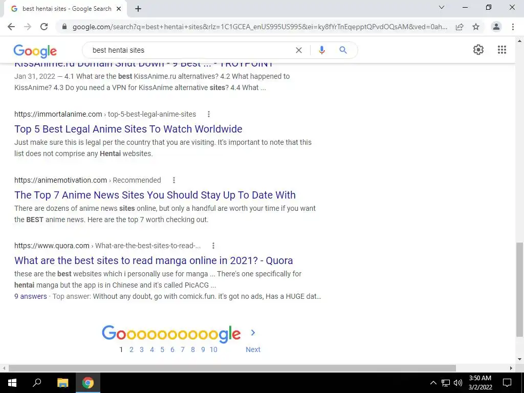This screenshot has height=393, width=524.
Task: Submit search with magnifier icon
Action: [x=343, y=50]
